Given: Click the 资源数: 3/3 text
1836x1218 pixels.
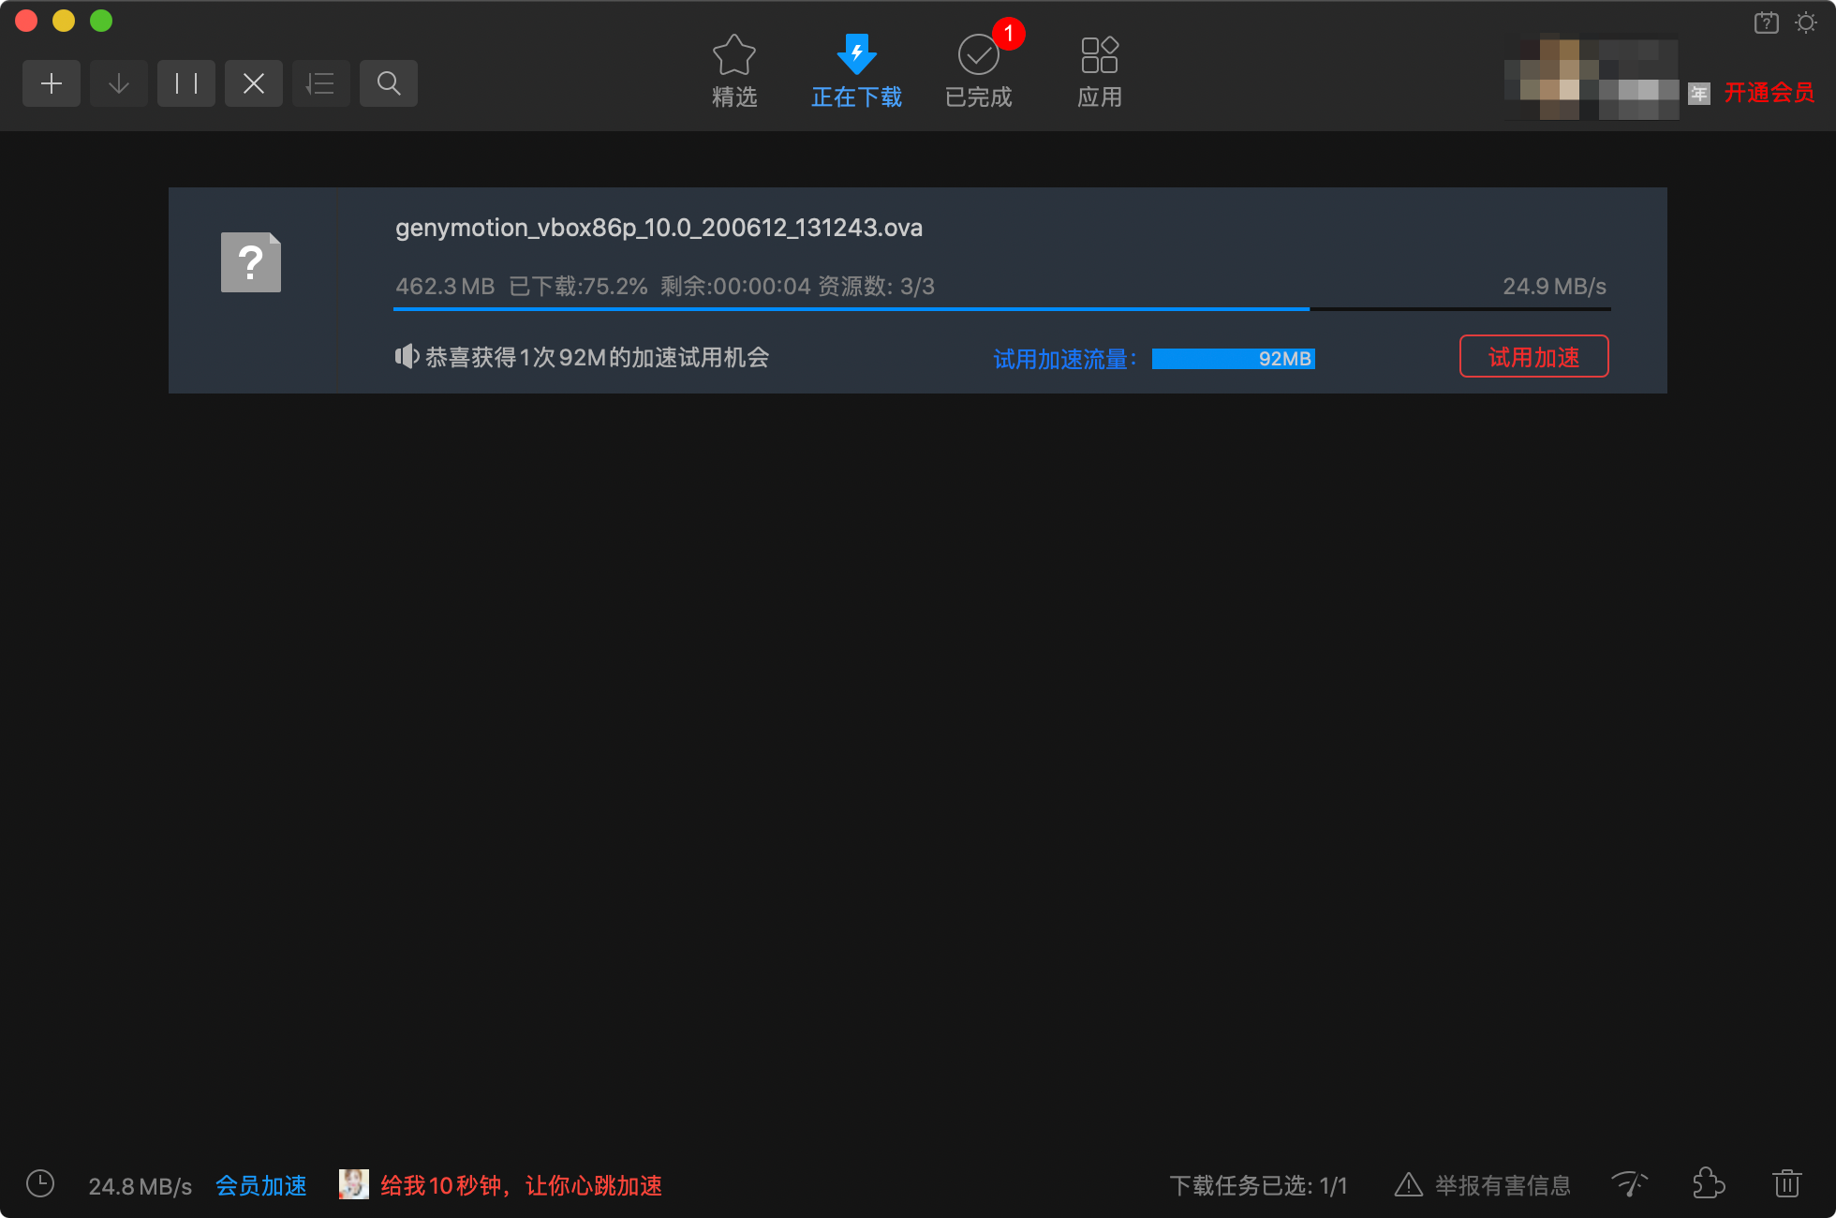Looking at the screenshot, I should click(x=876, y=287).
